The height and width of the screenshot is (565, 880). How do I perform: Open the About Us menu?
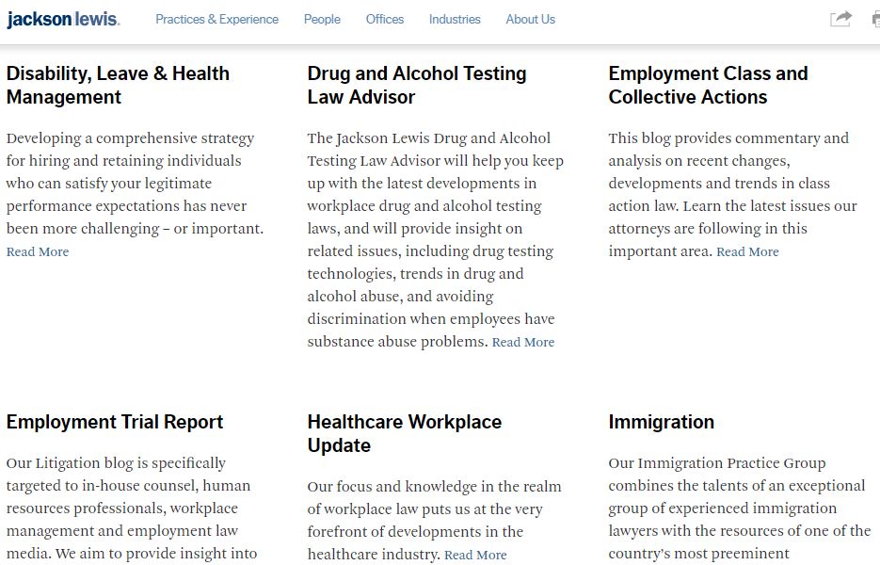tap(531, 19)
